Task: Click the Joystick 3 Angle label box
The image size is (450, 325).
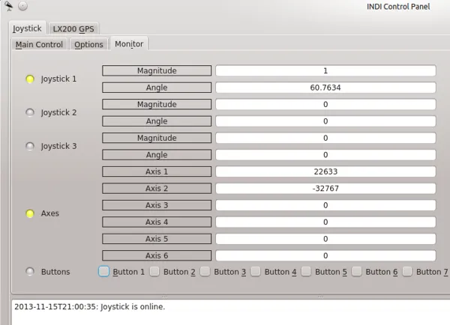Action: coord(157,155)
